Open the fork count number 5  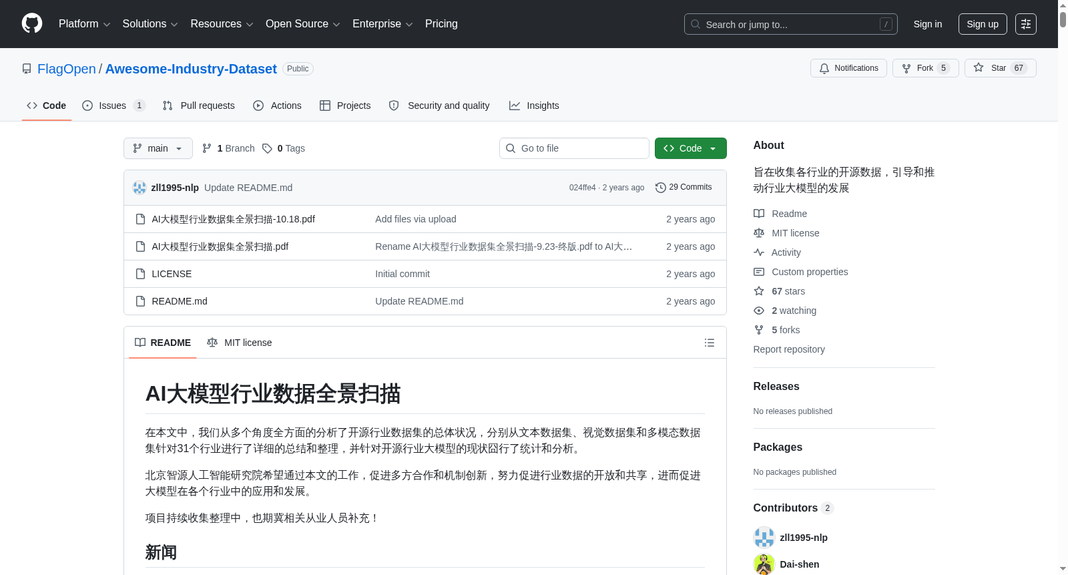(943, 68)
